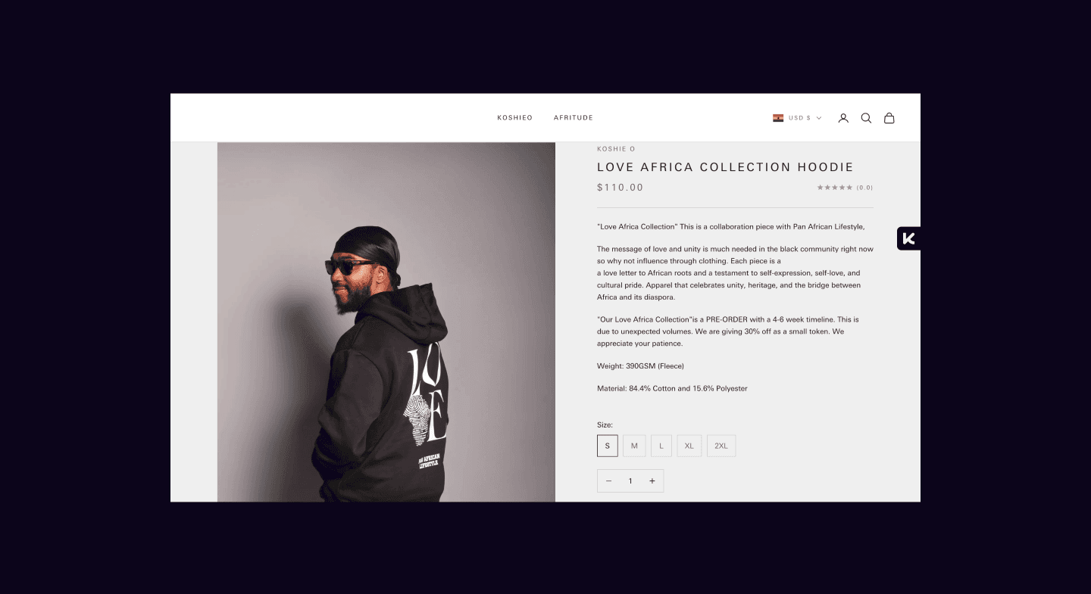
Task: Open the AFRITUDE menu item
Action: (x=574, y=118)
